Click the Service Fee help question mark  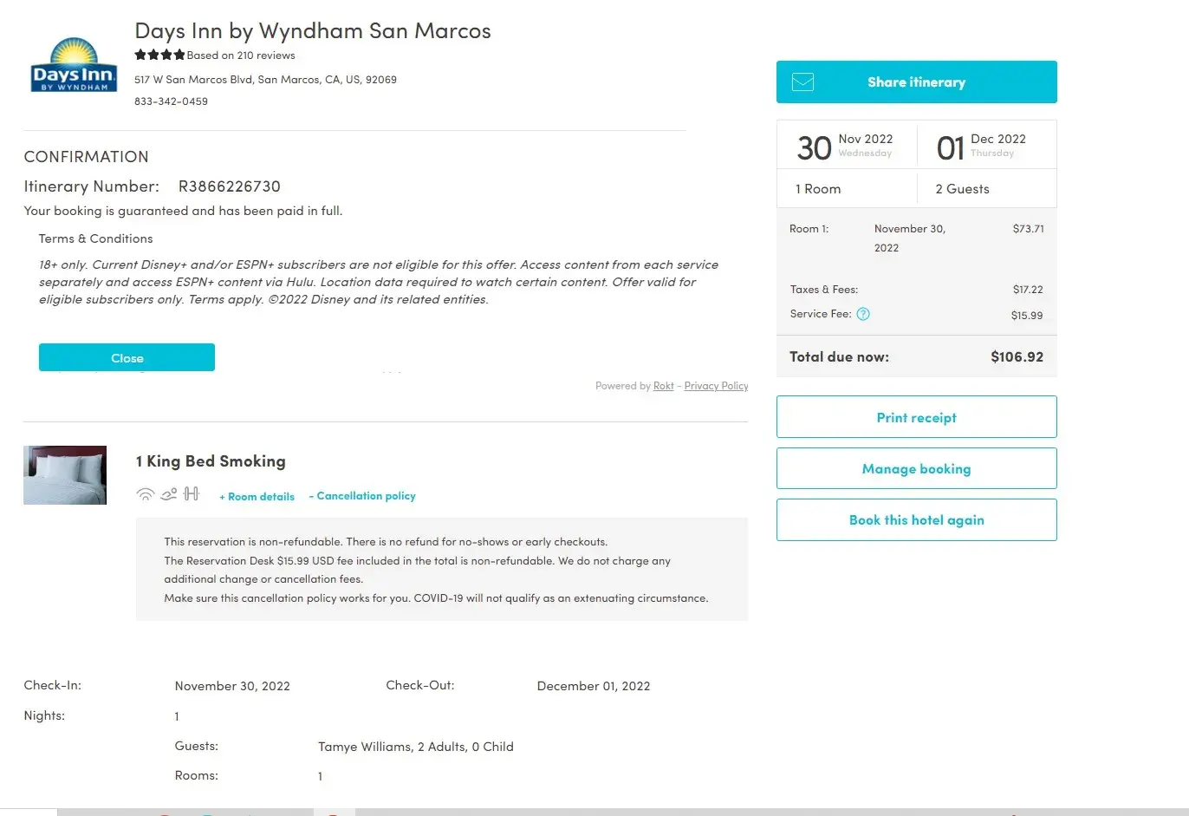[863, 314]
